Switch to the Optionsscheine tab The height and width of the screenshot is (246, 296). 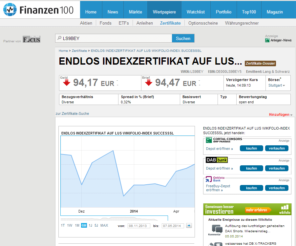(x=203, y=23)
